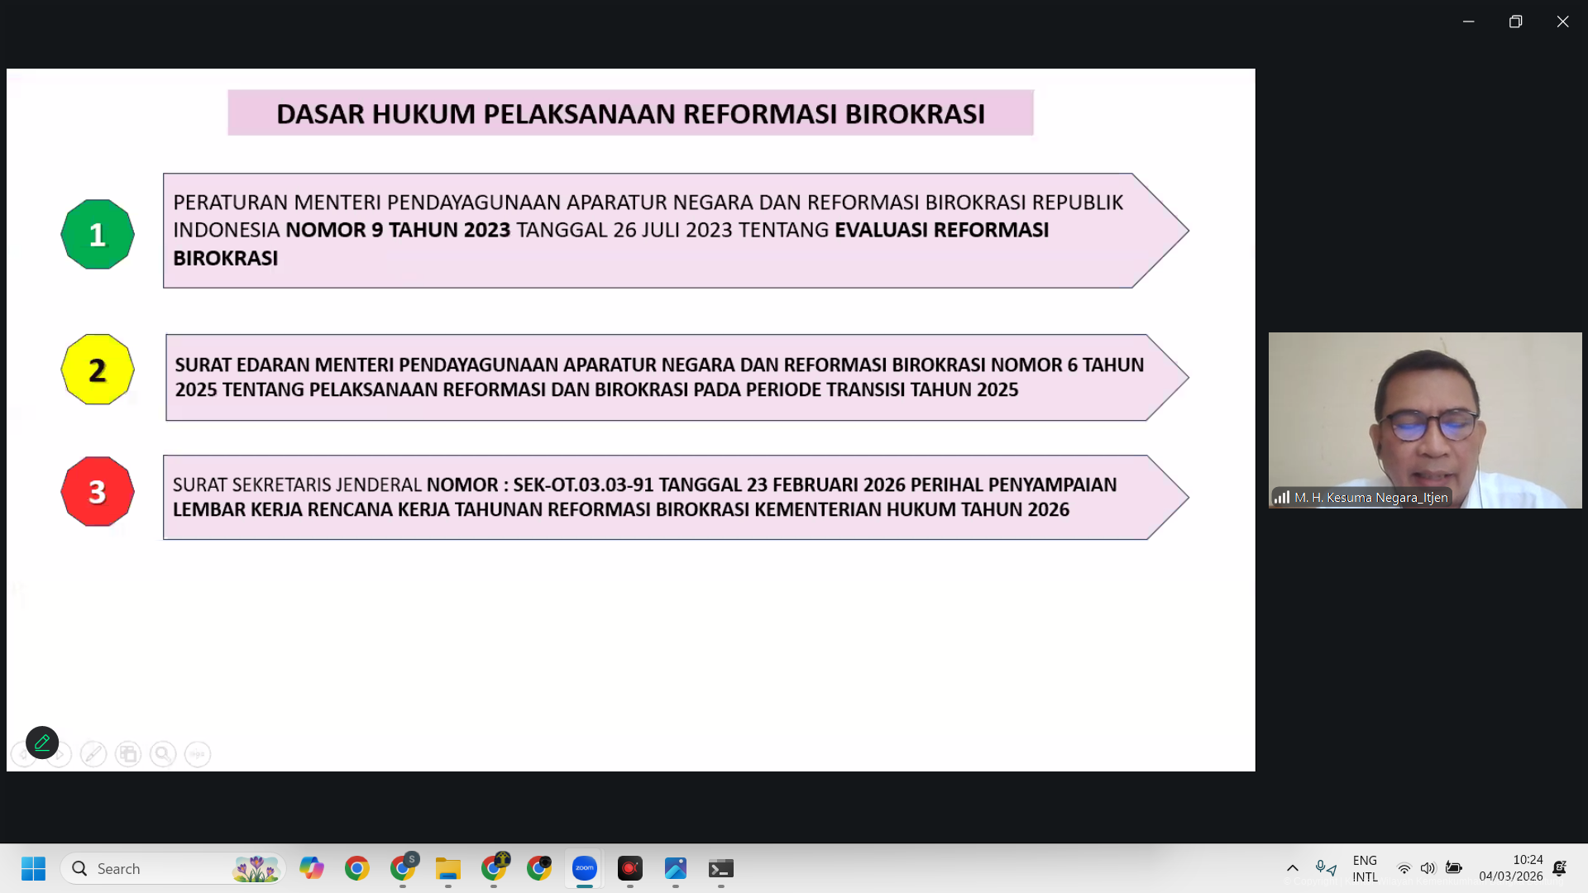The height and width of the screenshot is (893, 1588).
Task: Click the participant name label M. H. Kesuma Negara_Itjen
Action: tap(1364, 497)
